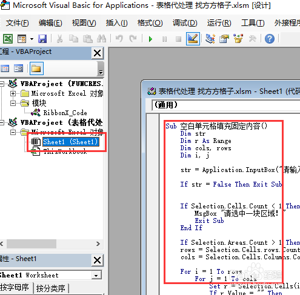Click the 'Dim r As Range' code line
The height and width of the screenshot is (295, 300).
pyautogui.click(x=205, y=141)
